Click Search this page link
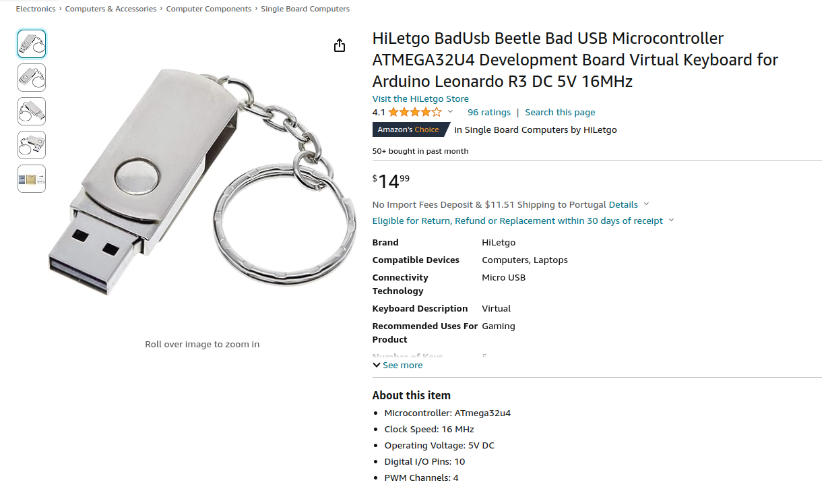The height and width of the screenshot is (493, 826). pos(560,113)
